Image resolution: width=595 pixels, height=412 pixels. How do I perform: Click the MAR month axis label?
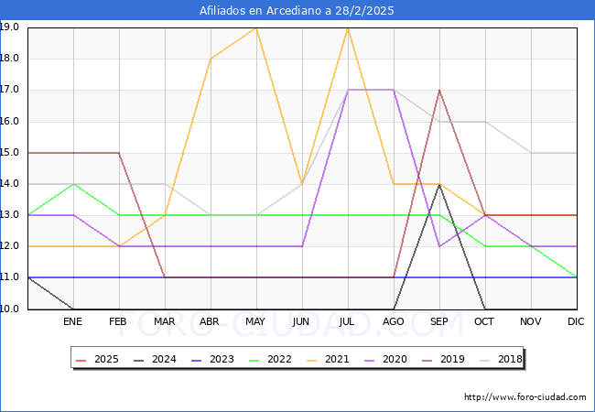pyautogui.click(x=164, y=321)
